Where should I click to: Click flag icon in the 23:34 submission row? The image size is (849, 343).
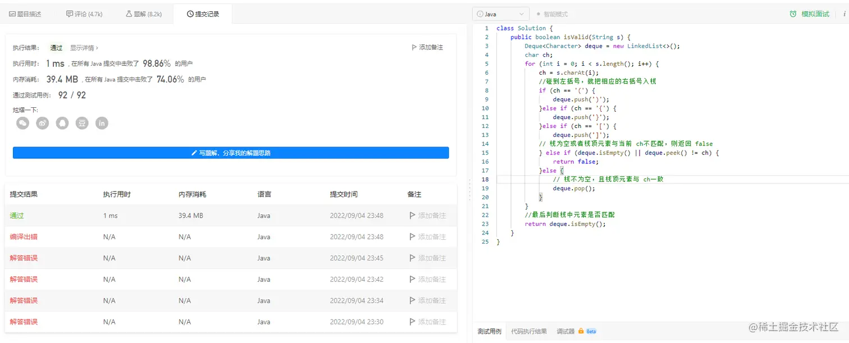(x=413, y=301)
